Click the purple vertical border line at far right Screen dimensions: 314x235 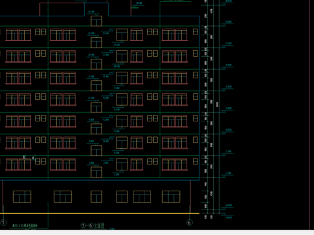pyautogui.click(x=310, y=115)
